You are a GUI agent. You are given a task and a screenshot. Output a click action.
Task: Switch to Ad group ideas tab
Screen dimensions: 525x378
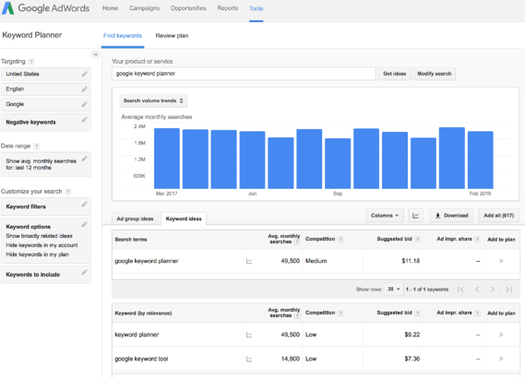[135, 219]
